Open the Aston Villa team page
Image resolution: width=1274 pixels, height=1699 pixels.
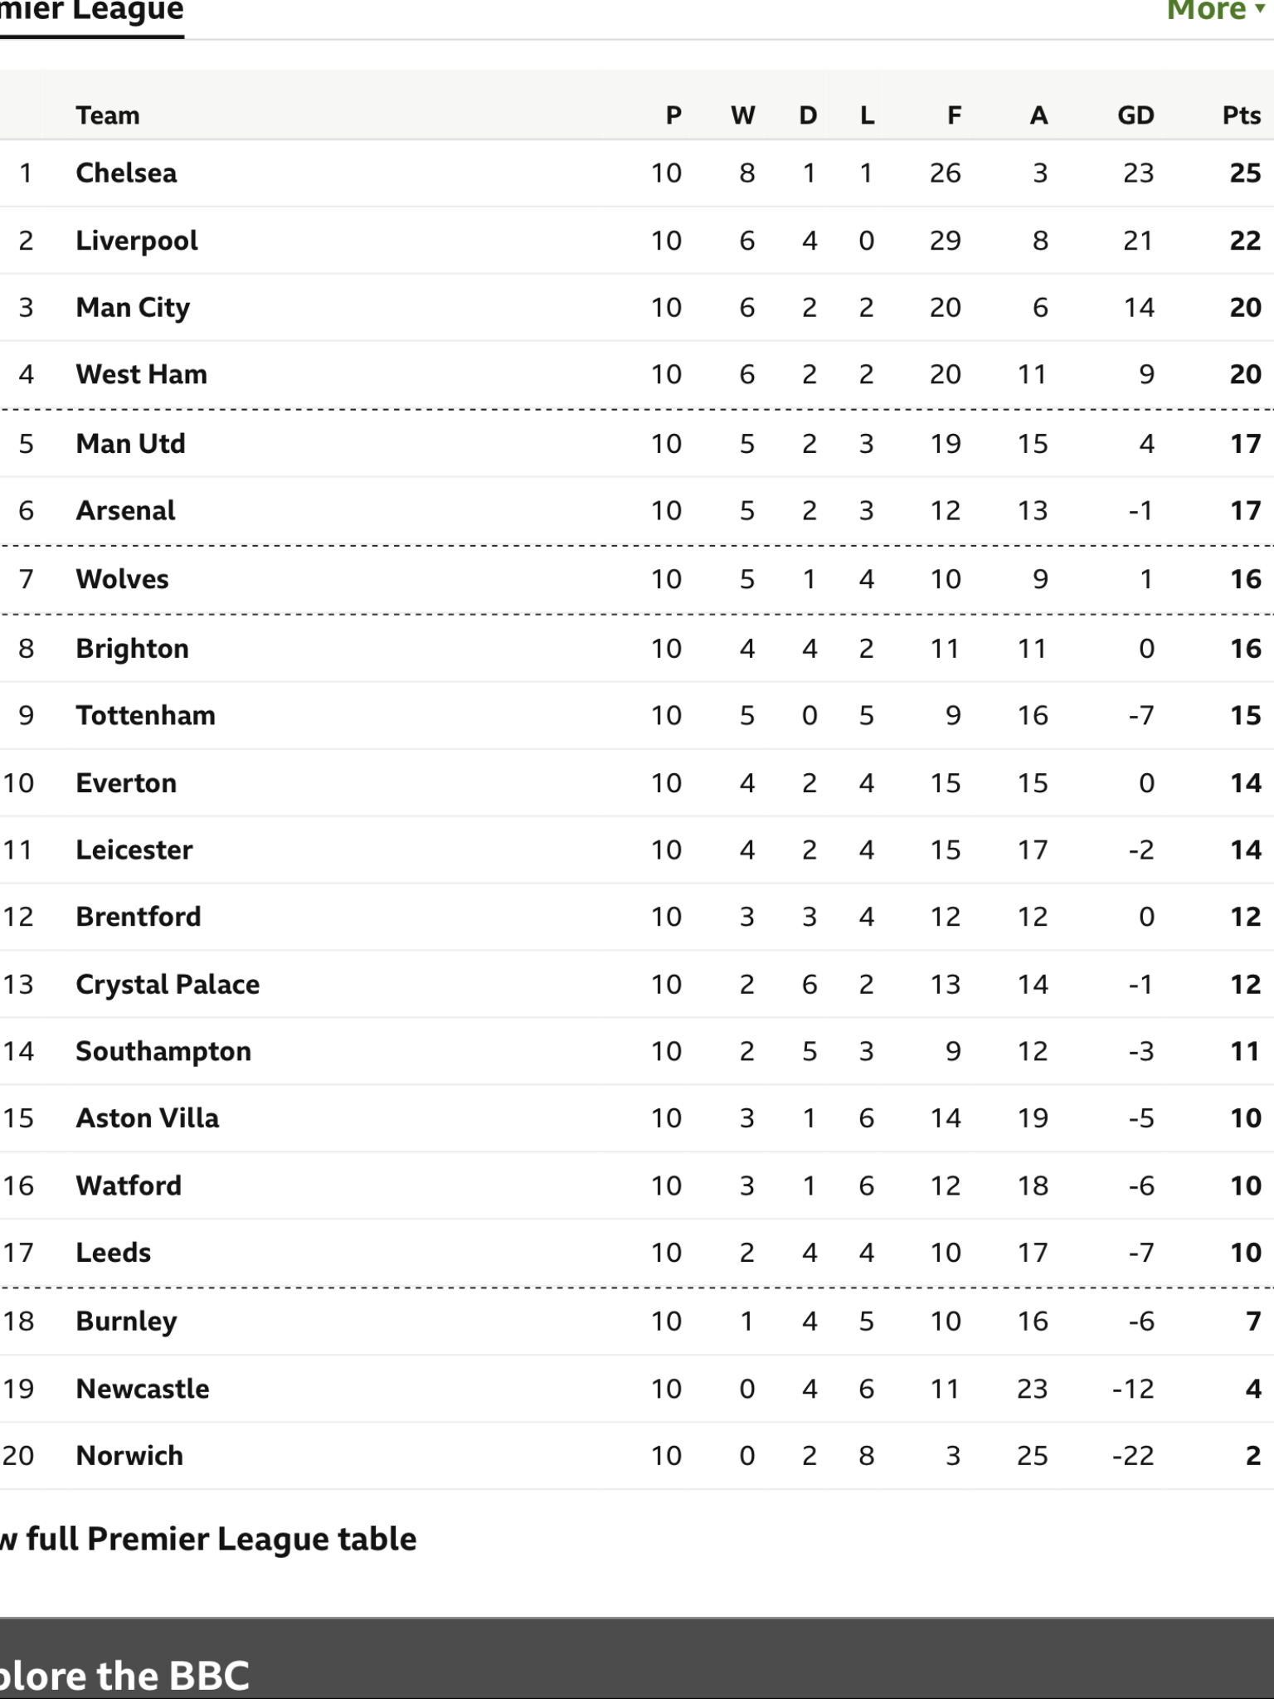tap(148, 1118)
